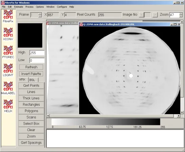185x152 pixels.
Task: Open the Process menu
Action: (x=29, y=7)
